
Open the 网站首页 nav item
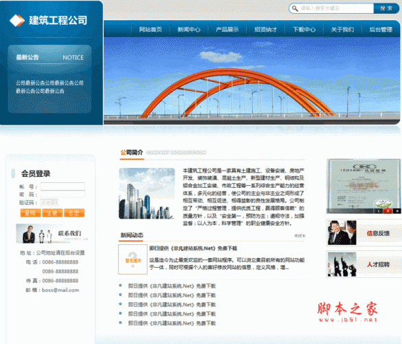(150, 30)
